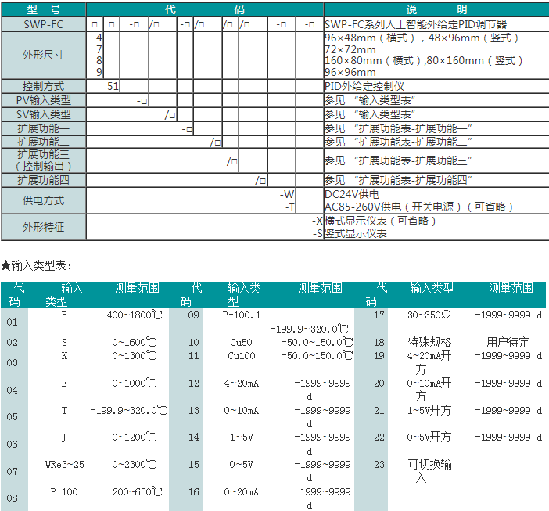Click the SWP-FC系列人工智能外给定PID调节器 description
Image resolution: width=549 pixels, height=511 pixels.
coord(416,24)
